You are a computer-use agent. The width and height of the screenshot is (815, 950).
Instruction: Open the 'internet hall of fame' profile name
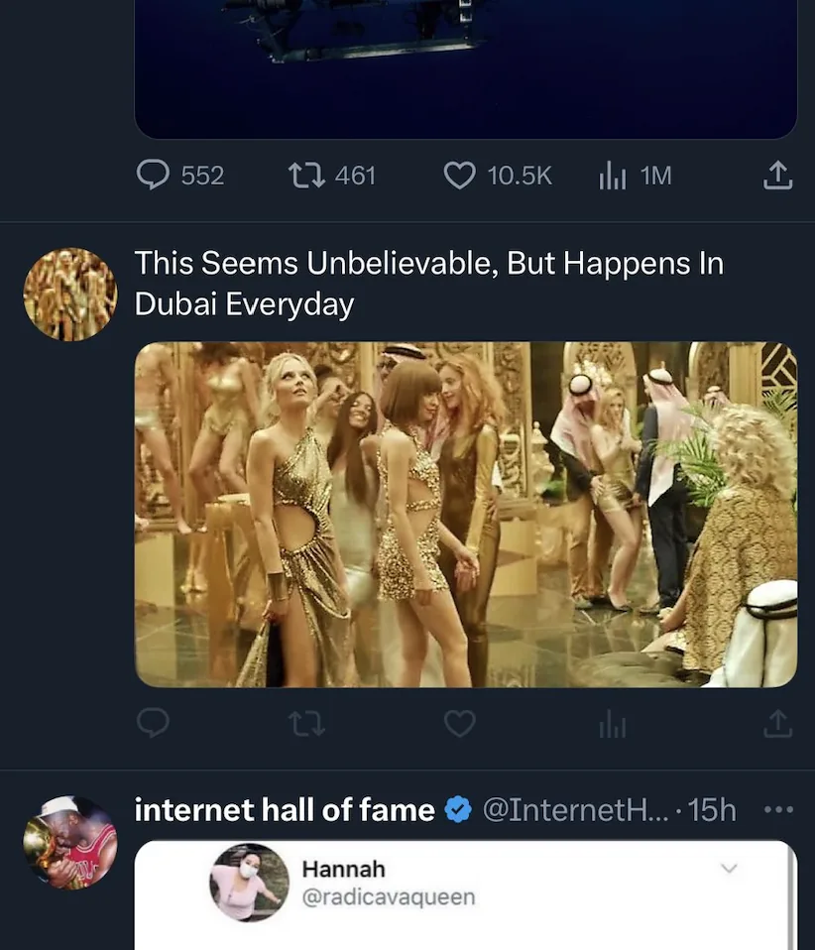click(285, 810)
